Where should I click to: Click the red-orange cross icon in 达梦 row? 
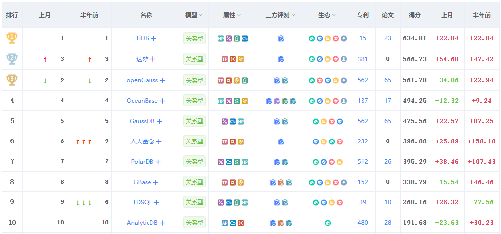pyautogui.click(x=233, y=59)
